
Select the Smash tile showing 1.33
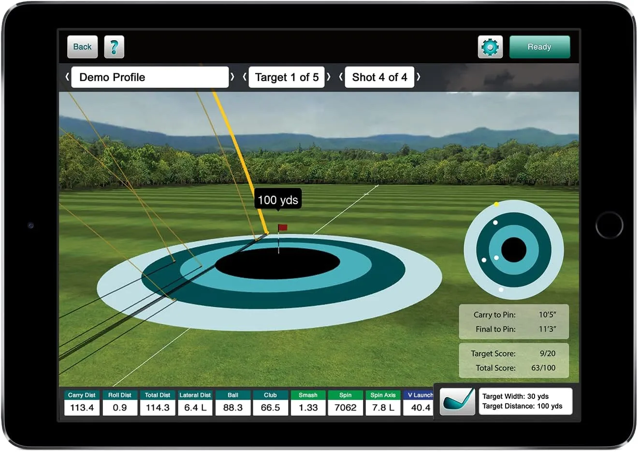pos(308,403)
